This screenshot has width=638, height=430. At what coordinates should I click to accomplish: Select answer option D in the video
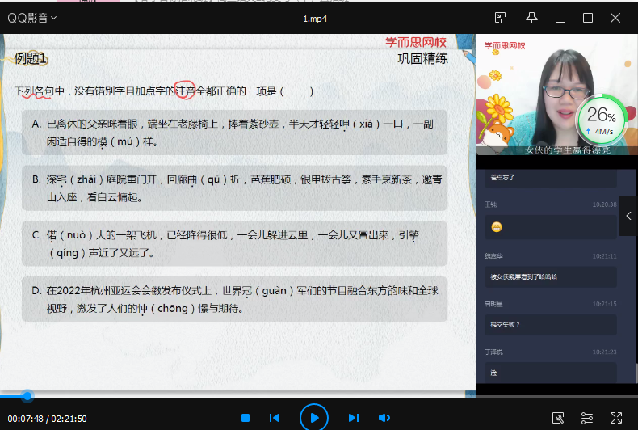point(234,299)
